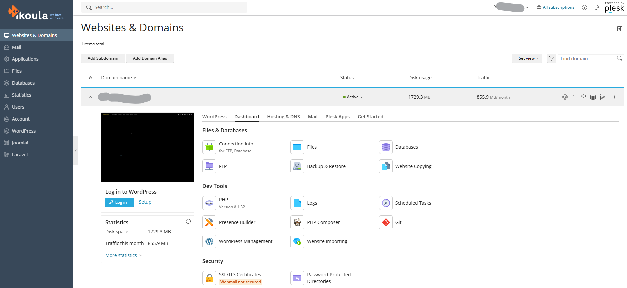Click the Setup link
The height and width of the screenshot is (288, 627).
(x=145, y=202)
